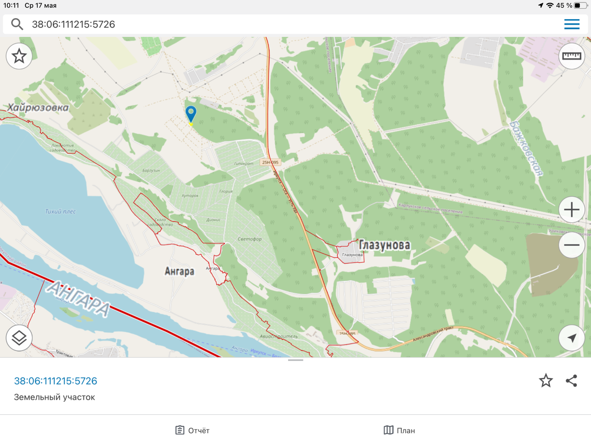Activate the ruler measurement tool
This screenshot has width=591, height=443.
pos(572,56)
